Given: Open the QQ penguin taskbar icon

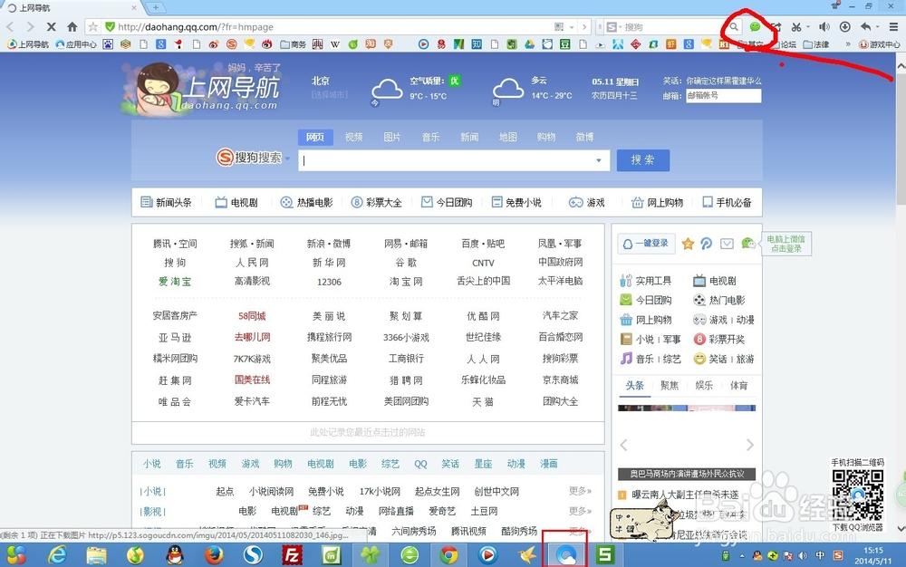Looking at the screenshot, I should coord(175,555).
